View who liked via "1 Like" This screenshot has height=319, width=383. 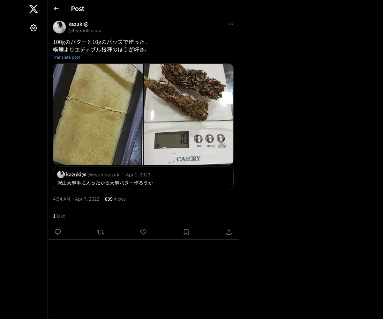[x=59, y=216]
